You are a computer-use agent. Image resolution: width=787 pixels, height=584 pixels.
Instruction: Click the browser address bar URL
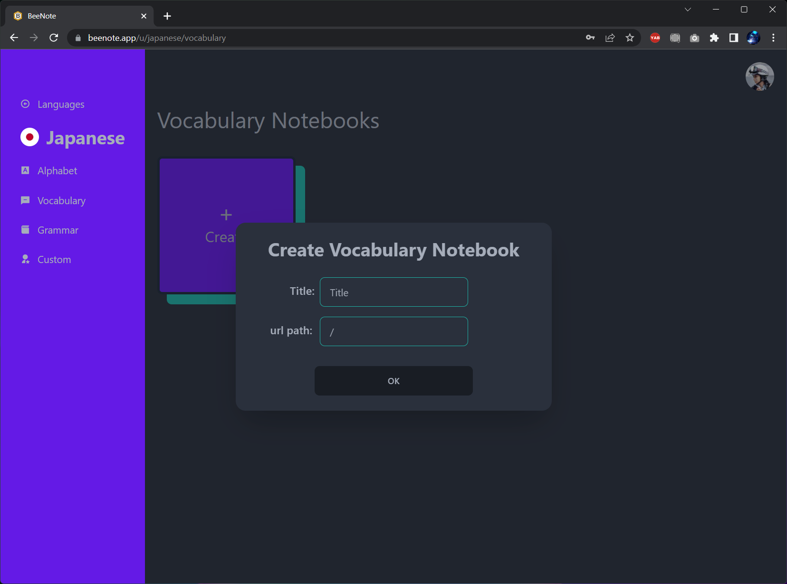(x=157, y=38)
